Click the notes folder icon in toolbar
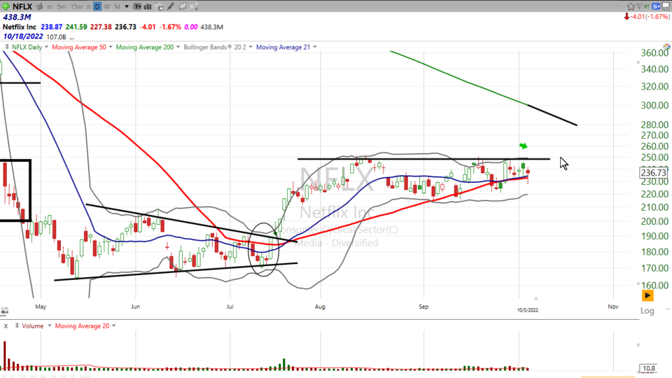This screenshot has height=378, width=672. pyautogui.click(x=182, y=6)
